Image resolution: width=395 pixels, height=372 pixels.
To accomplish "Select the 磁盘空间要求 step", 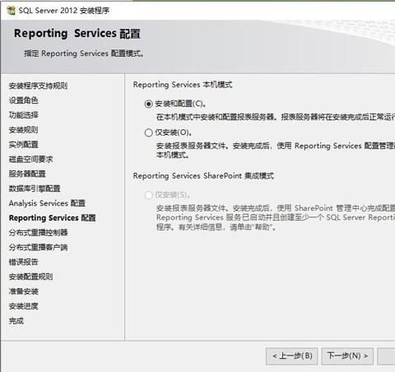I will [x=30, y=159].
